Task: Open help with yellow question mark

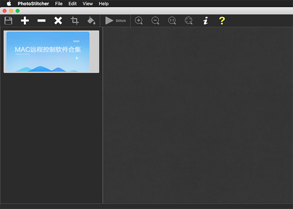Action: (222, 21)
